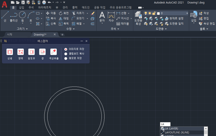The image size is (216, 136).
Task: Choose the Mirror (대칭) command
Action: [64, 18]
